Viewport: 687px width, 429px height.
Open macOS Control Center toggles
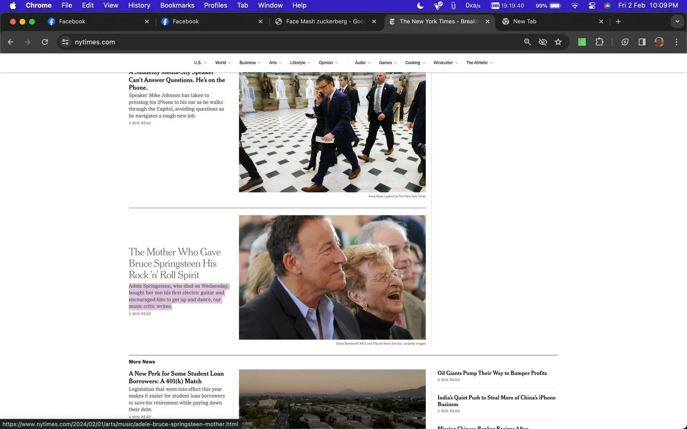coord(592,5)
